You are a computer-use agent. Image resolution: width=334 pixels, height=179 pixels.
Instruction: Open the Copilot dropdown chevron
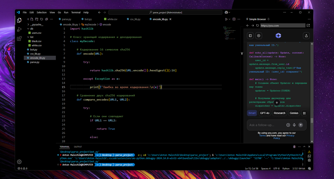pos(230,12)
